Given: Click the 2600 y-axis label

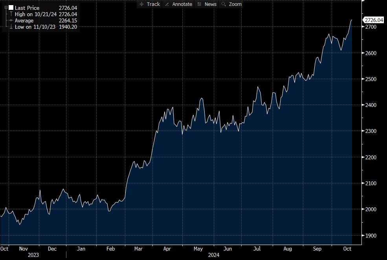Looking at the screenshot, I should tap(371, 53).
